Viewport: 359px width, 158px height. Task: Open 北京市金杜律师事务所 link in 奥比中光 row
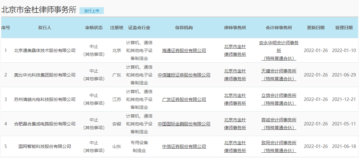(x=235, y=75)
